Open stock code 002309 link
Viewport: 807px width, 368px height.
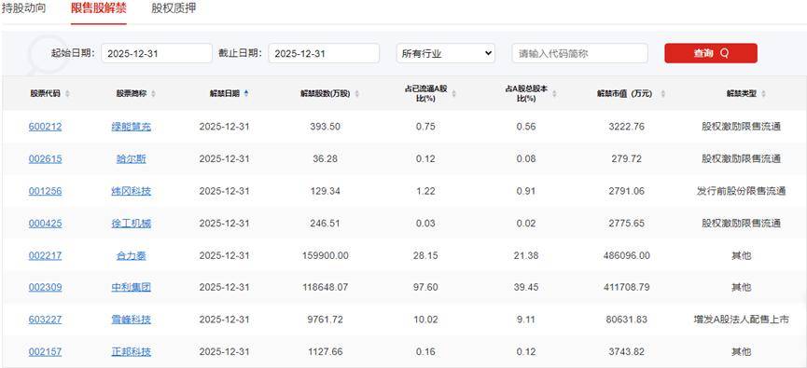[46, 287]
